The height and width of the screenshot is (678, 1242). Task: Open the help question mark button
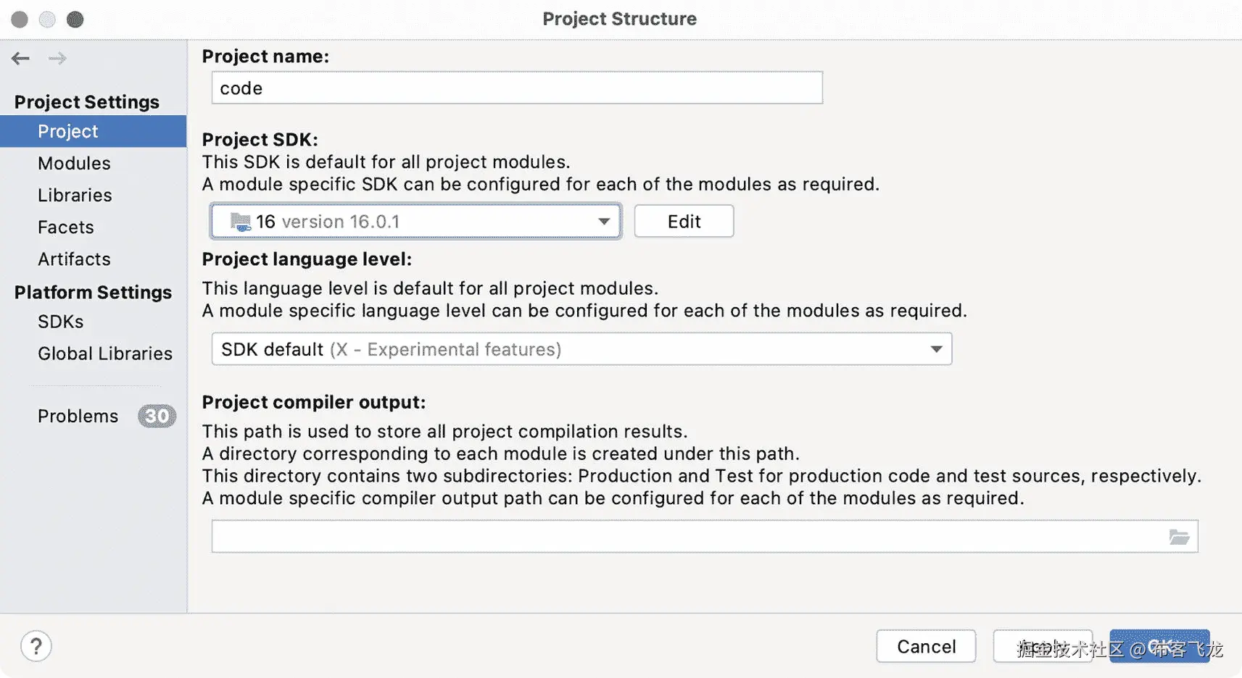pos(36,646)
